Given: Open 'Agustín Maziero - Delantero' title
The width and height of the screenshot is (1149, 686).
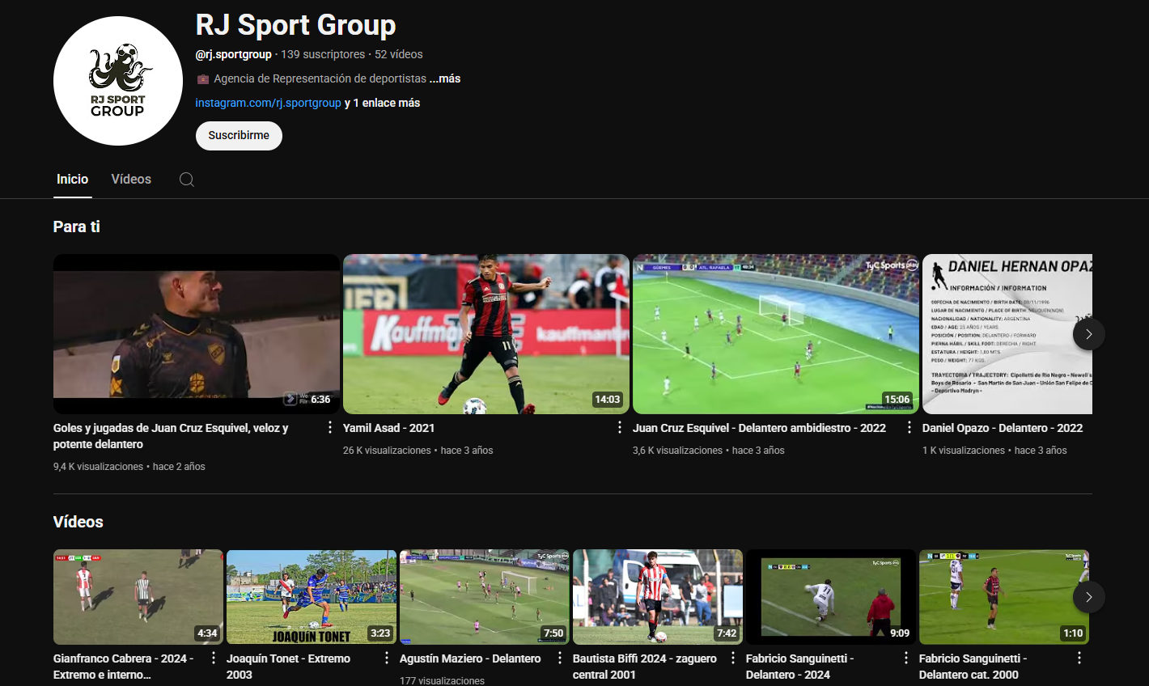Looking at the screenshot, I should [470, 658].
